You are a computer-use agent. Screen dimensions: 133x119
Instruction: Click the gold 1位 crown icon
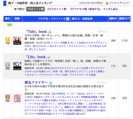7,39
